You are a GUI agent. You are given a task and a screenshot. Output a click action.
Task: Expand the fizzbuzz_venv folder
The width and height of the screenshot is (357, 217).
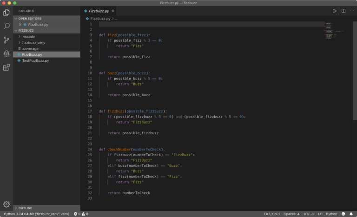[x=33, y=42]
